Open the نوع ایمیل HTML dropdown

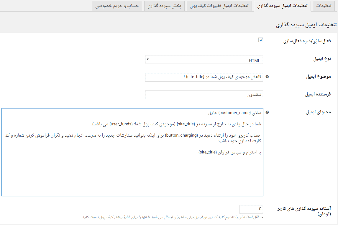204,59
